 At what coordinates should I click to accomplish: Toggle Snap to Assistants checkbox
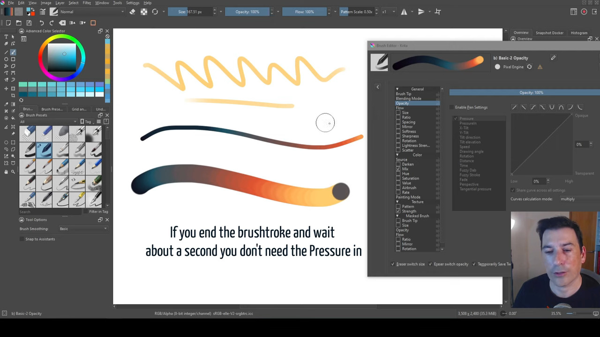click(x=22, y=239)
